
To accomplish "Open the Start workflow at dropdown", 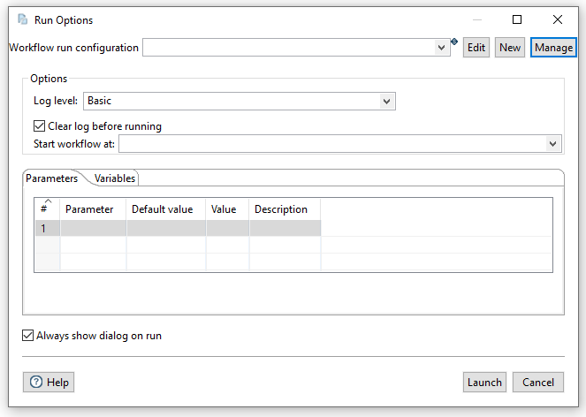I will tap(553, 143).
